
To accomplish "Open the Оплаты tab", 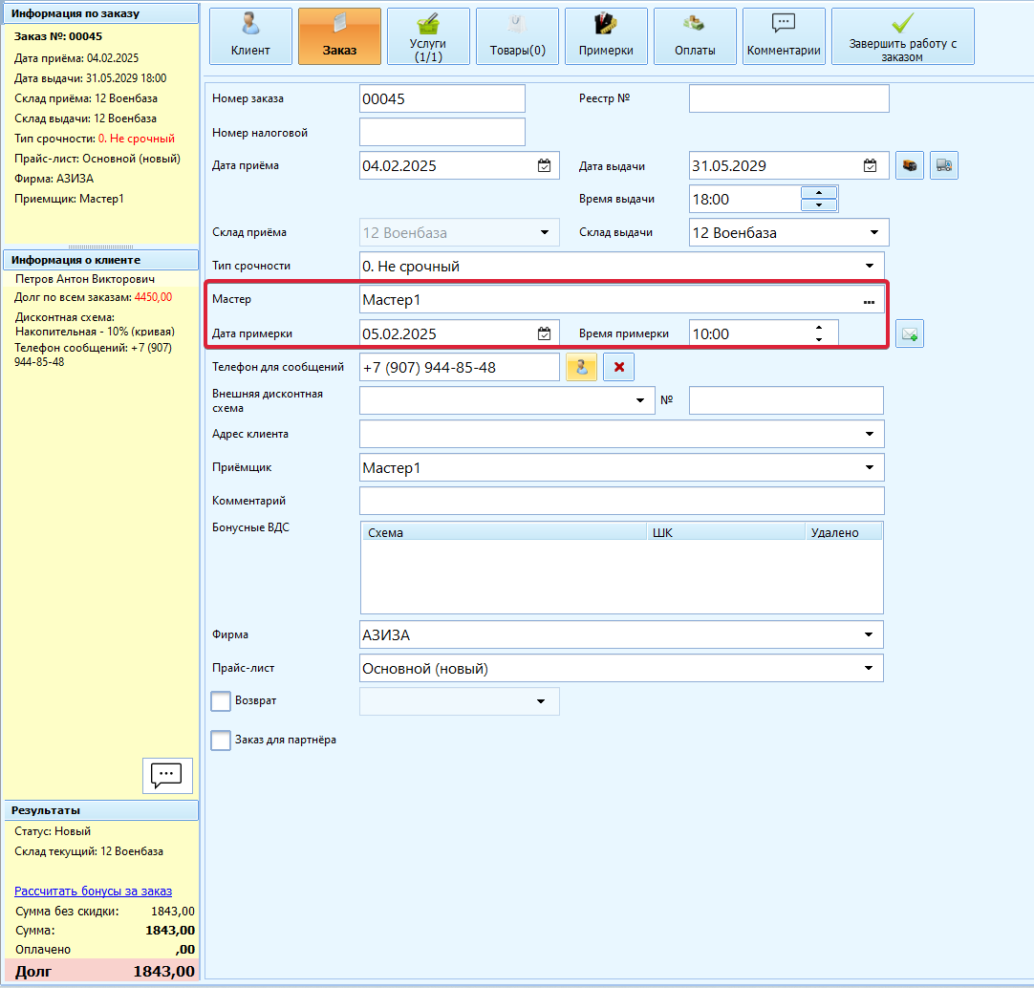I will coord(695,36).
